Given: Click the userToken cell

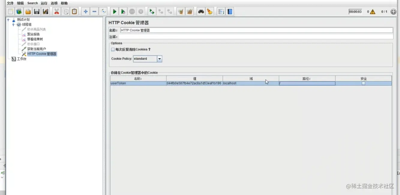Looking at the screenshot, I should point(138,84).
